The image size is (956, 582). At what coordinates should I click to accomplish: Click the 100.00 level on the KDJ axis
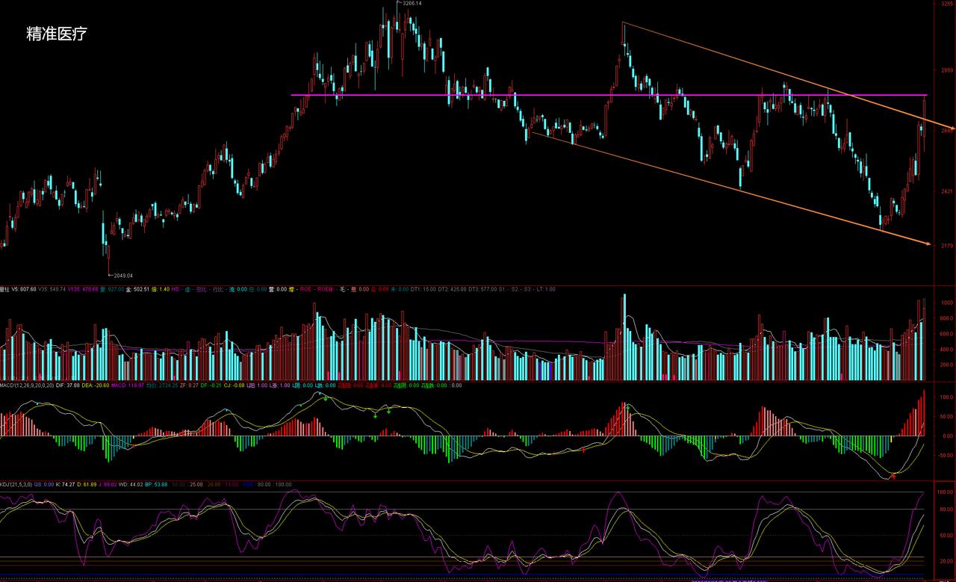coord(946,492)
